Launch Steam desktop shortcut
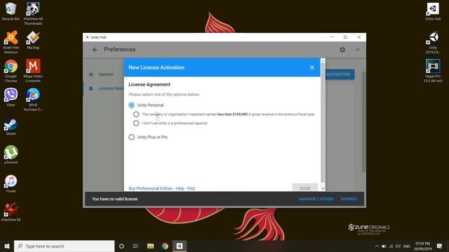Image resolution: width=449 pixels, height=252 pixels. [x=11, y=126]
